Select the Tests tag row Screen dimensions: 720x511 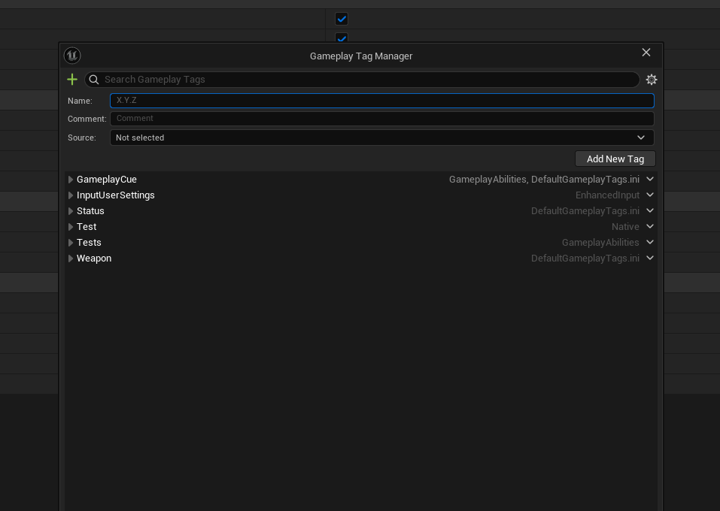[x=361, y=242]
